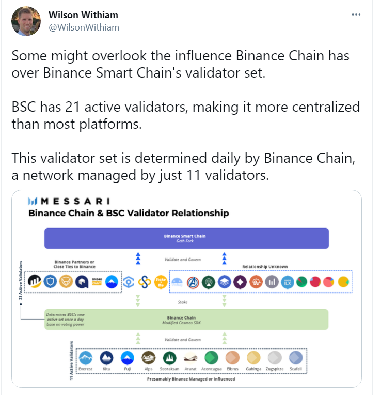Click the Wilson Withiam display name

coord(83,15)
